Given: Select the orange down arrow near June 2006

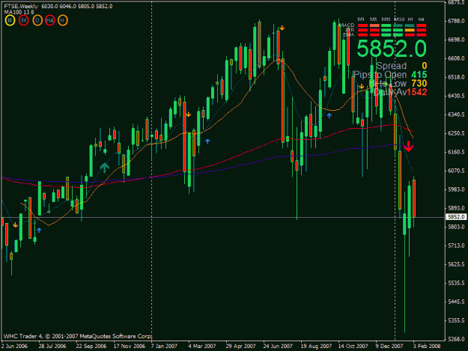Looking at the screenshot, I should 15,225.
